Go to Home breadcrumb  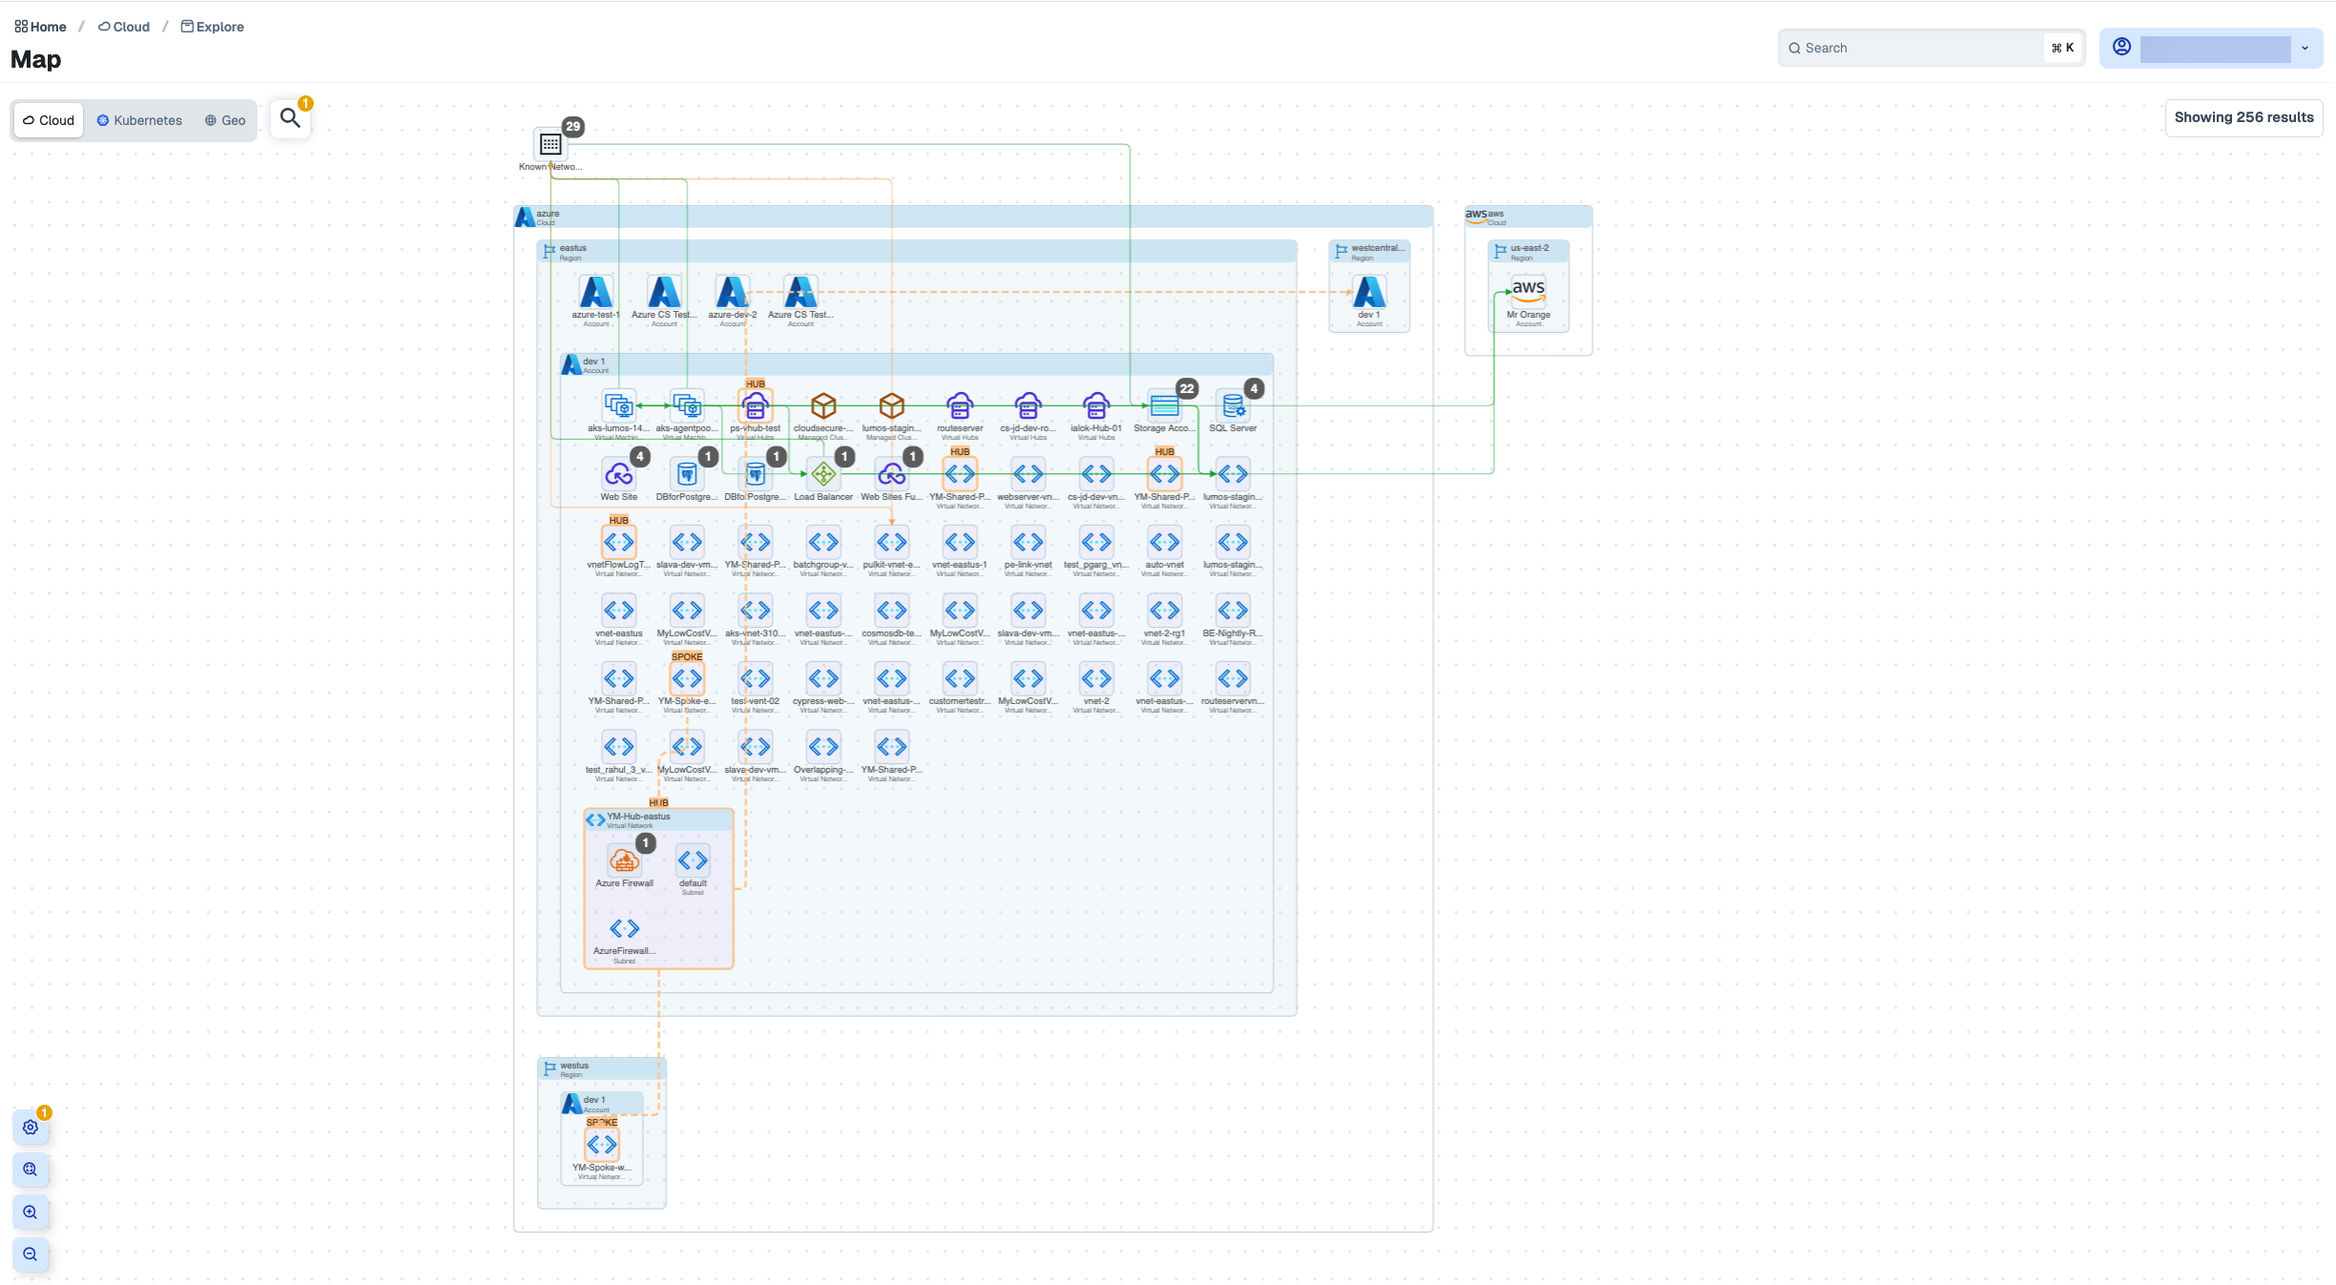point(40,27)
